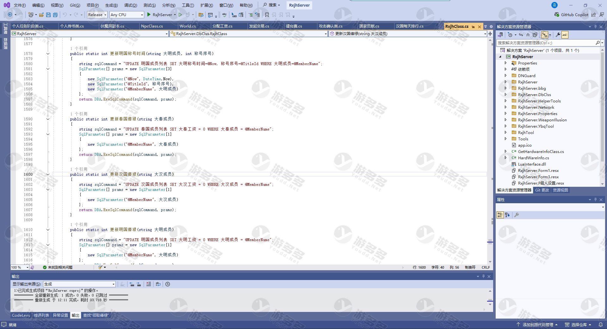Viewport: 607px width, 329px height.
Task: Click the pending changes filter clock icon
Action: 510,35
